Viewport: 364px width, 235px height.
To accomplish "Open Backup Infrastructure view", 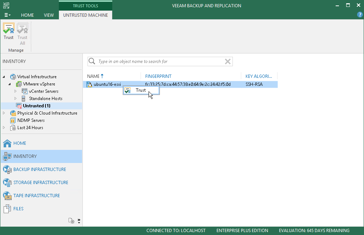I will (41, 170).
